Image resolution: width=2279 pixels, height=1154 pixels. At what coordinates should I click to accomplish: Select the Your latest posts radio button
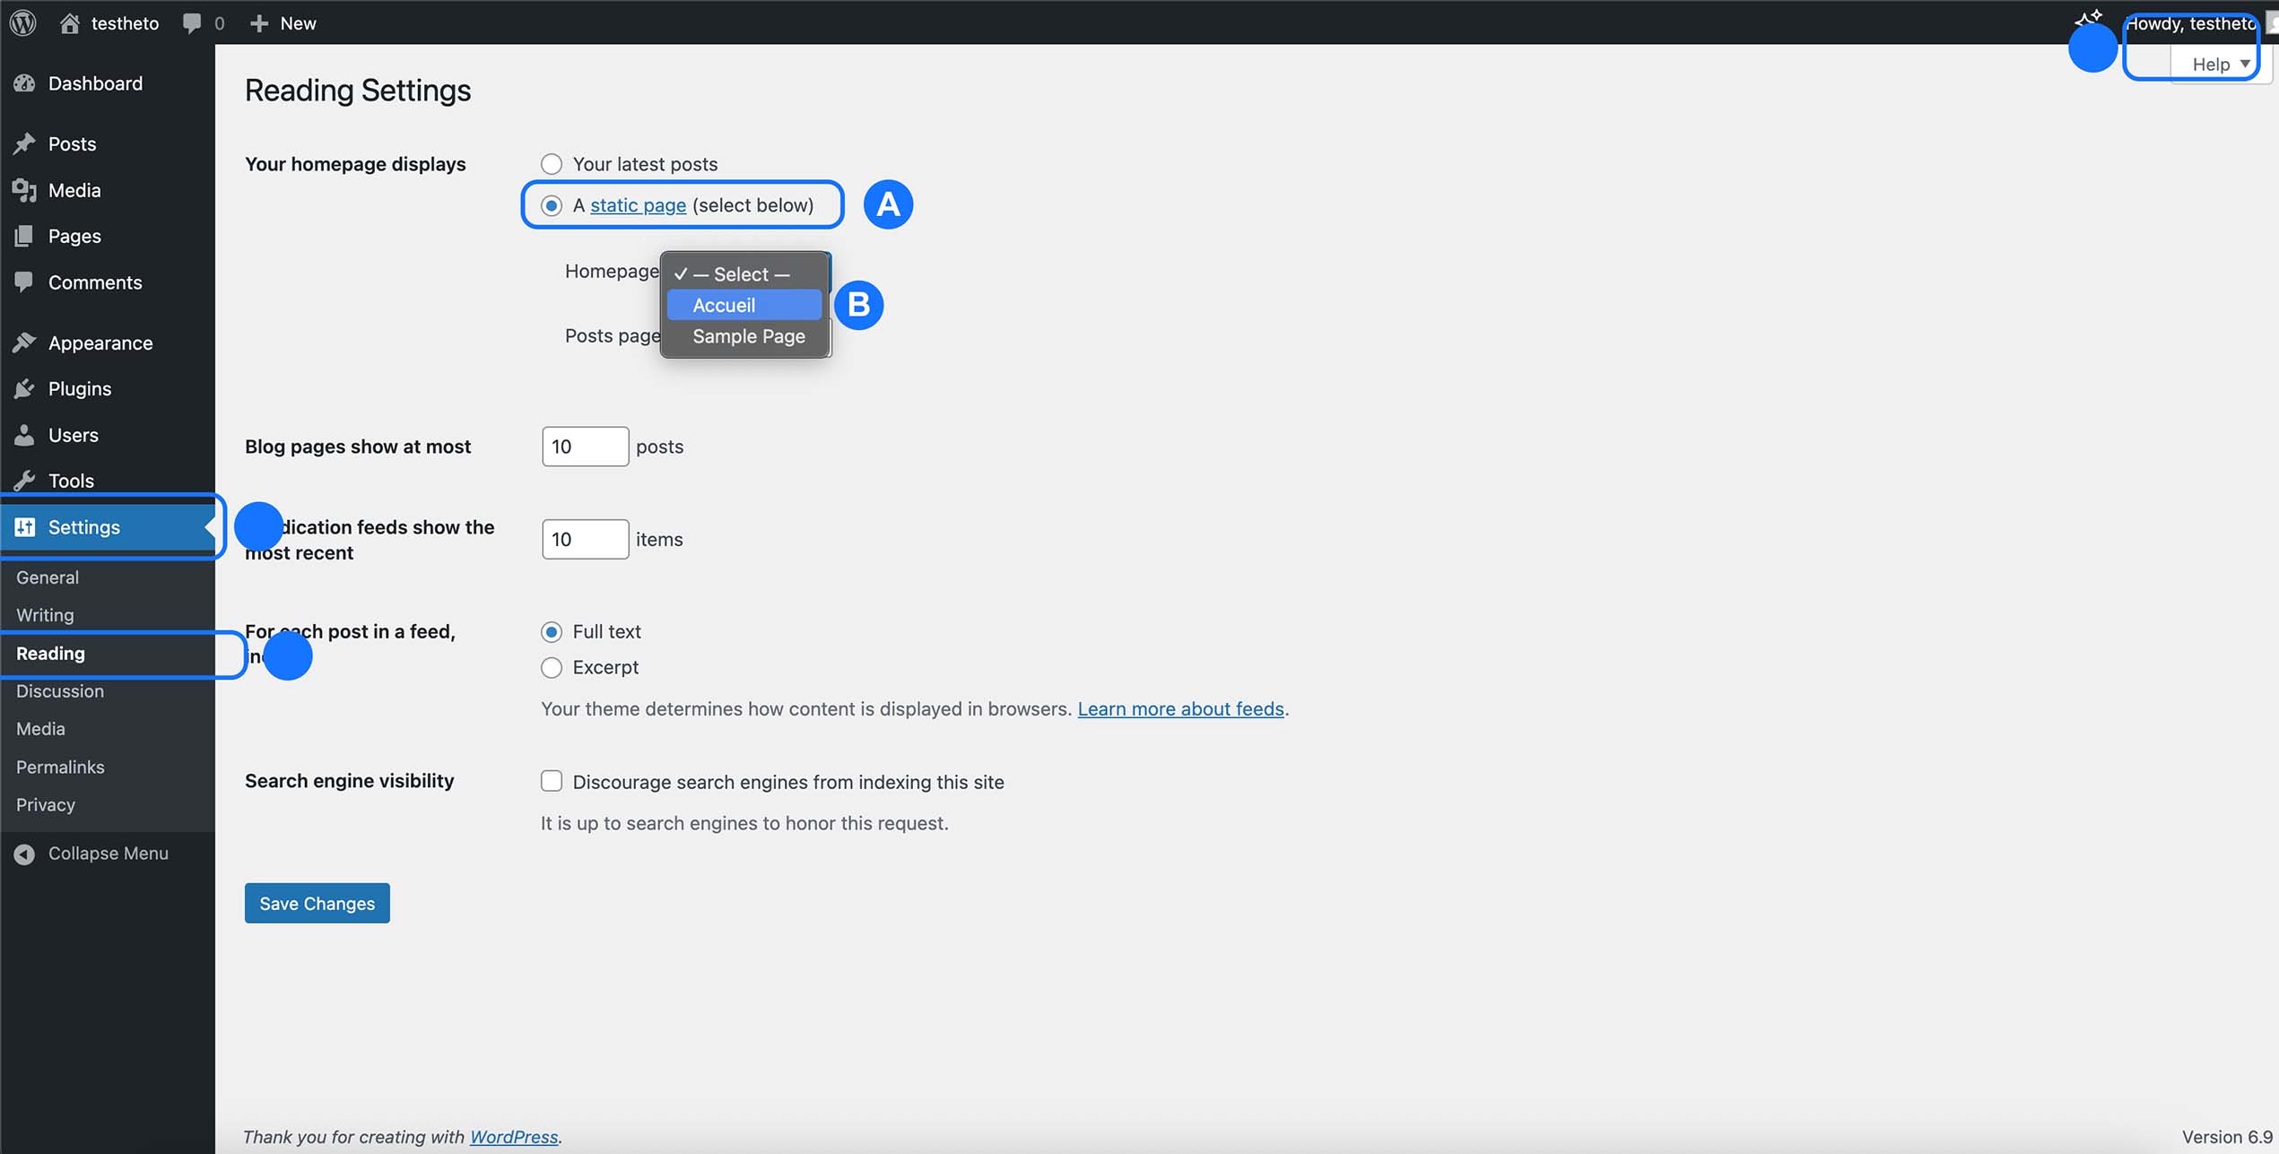click(x=552, y=164)
